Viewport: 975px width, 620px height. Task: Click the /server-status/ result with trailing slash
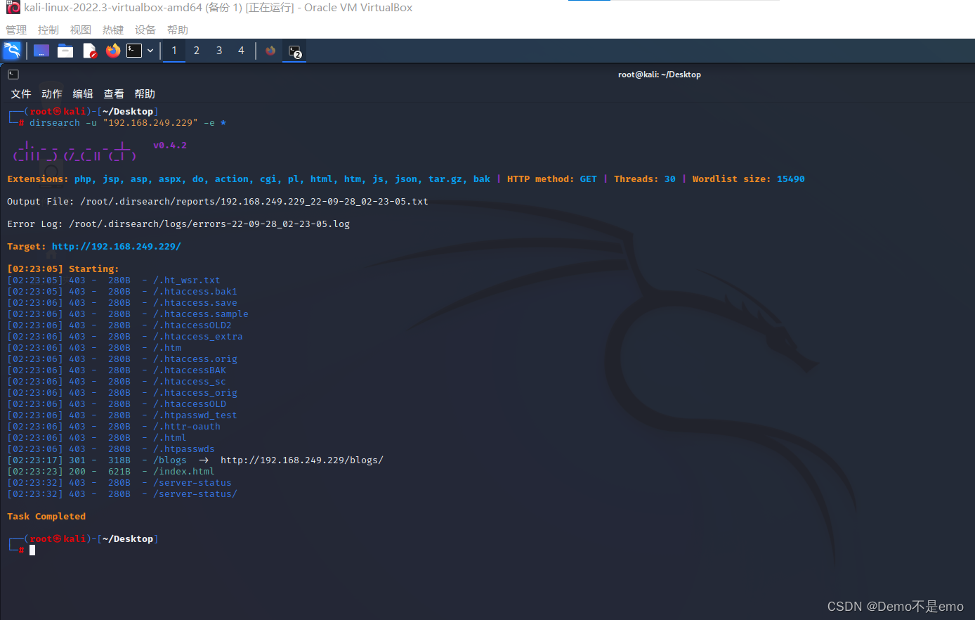(x=195, y=494)
